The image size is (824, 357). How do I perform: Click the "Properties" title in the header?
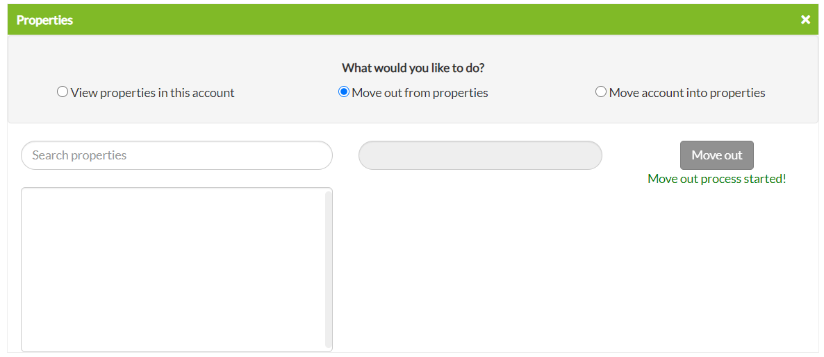(x=44, y=20)
